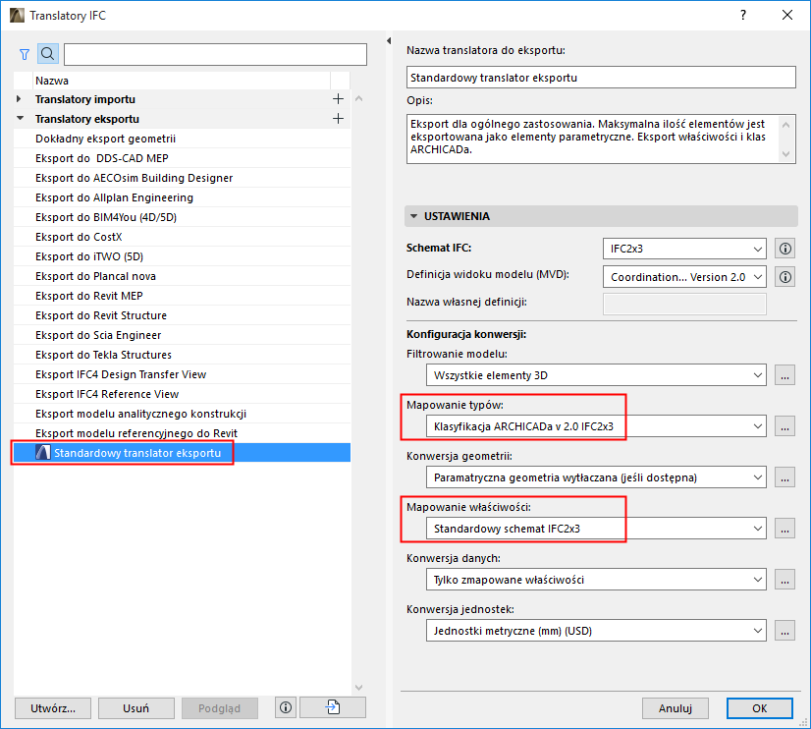
Task: Click the Nazwa translatora do eksportu field
Action: (601, 78)
